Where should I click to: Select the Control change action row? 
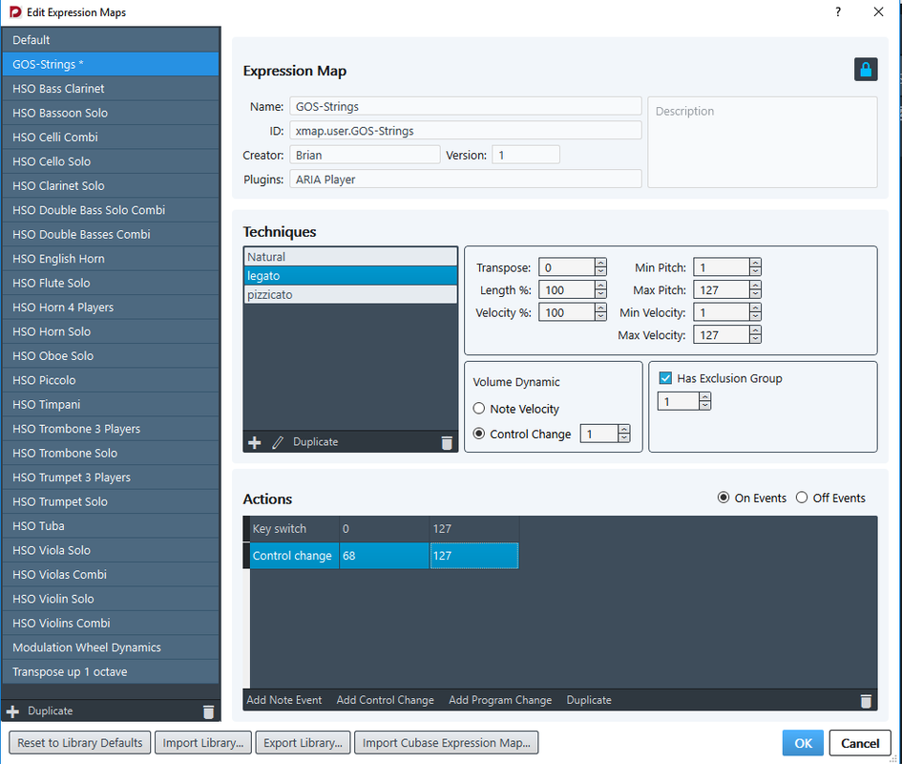click(385, 556)
